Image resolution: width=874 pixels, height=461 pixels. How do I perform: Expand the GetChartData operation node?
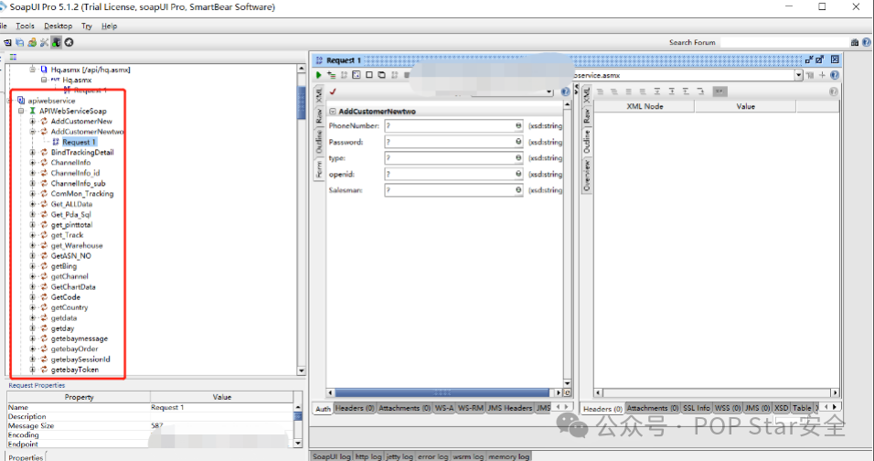click(32, 287)
